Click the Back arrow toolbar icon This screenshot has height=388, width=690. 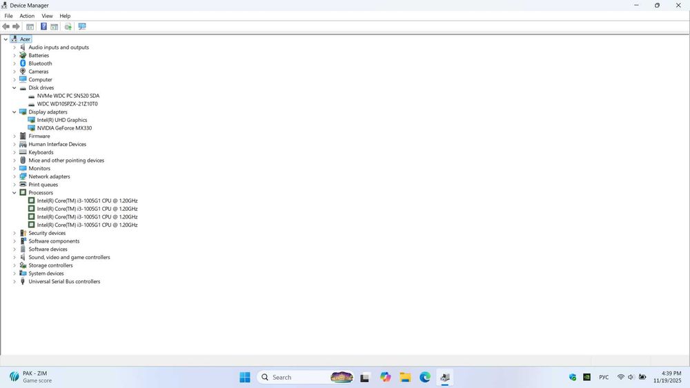point(6,27)
